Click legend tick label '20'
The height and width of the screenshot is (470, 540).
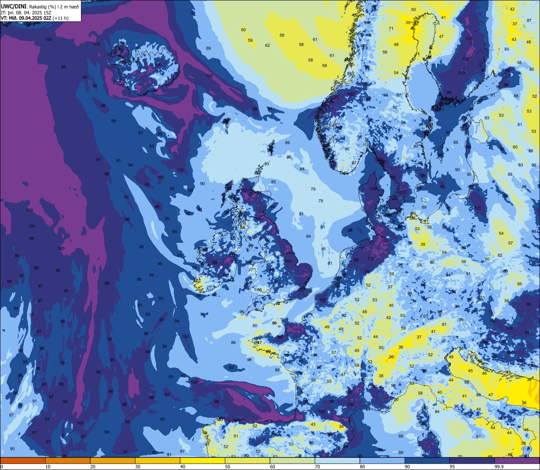[x=93, y=467]
